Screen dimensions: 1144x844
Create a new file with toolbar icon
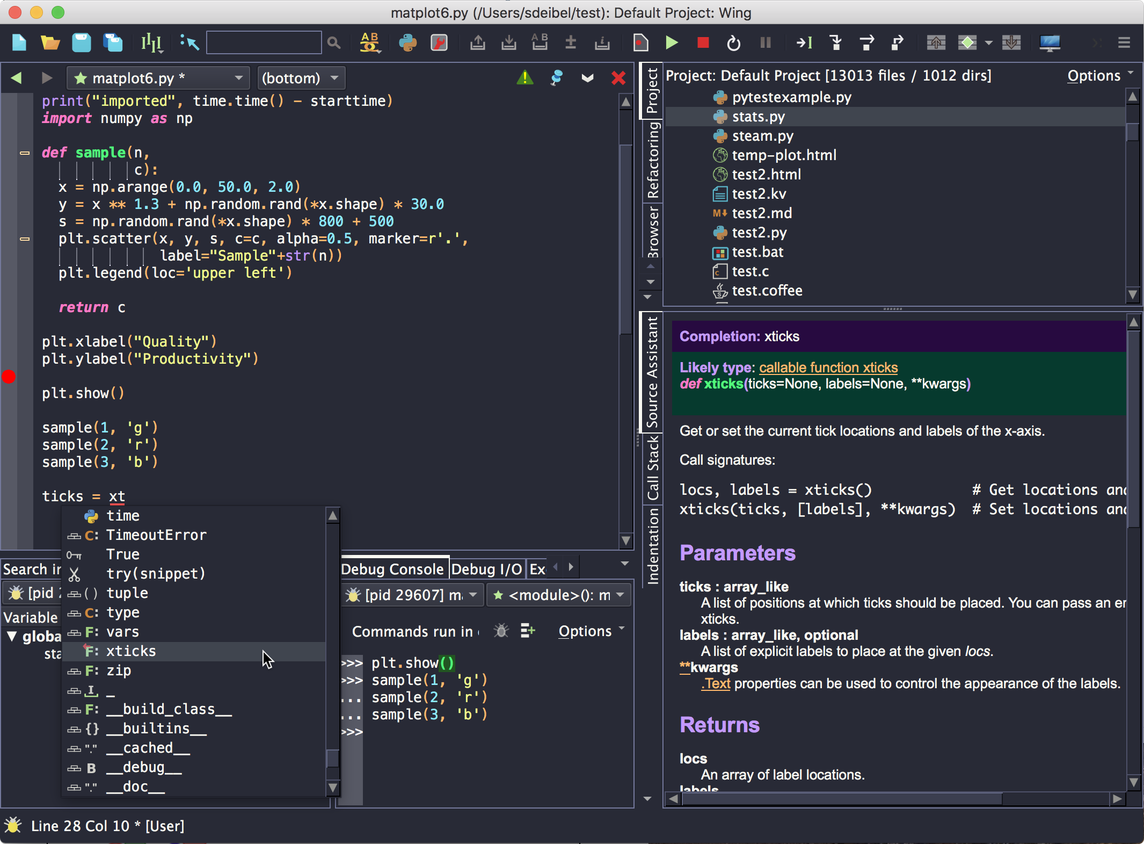pos(19,42)
